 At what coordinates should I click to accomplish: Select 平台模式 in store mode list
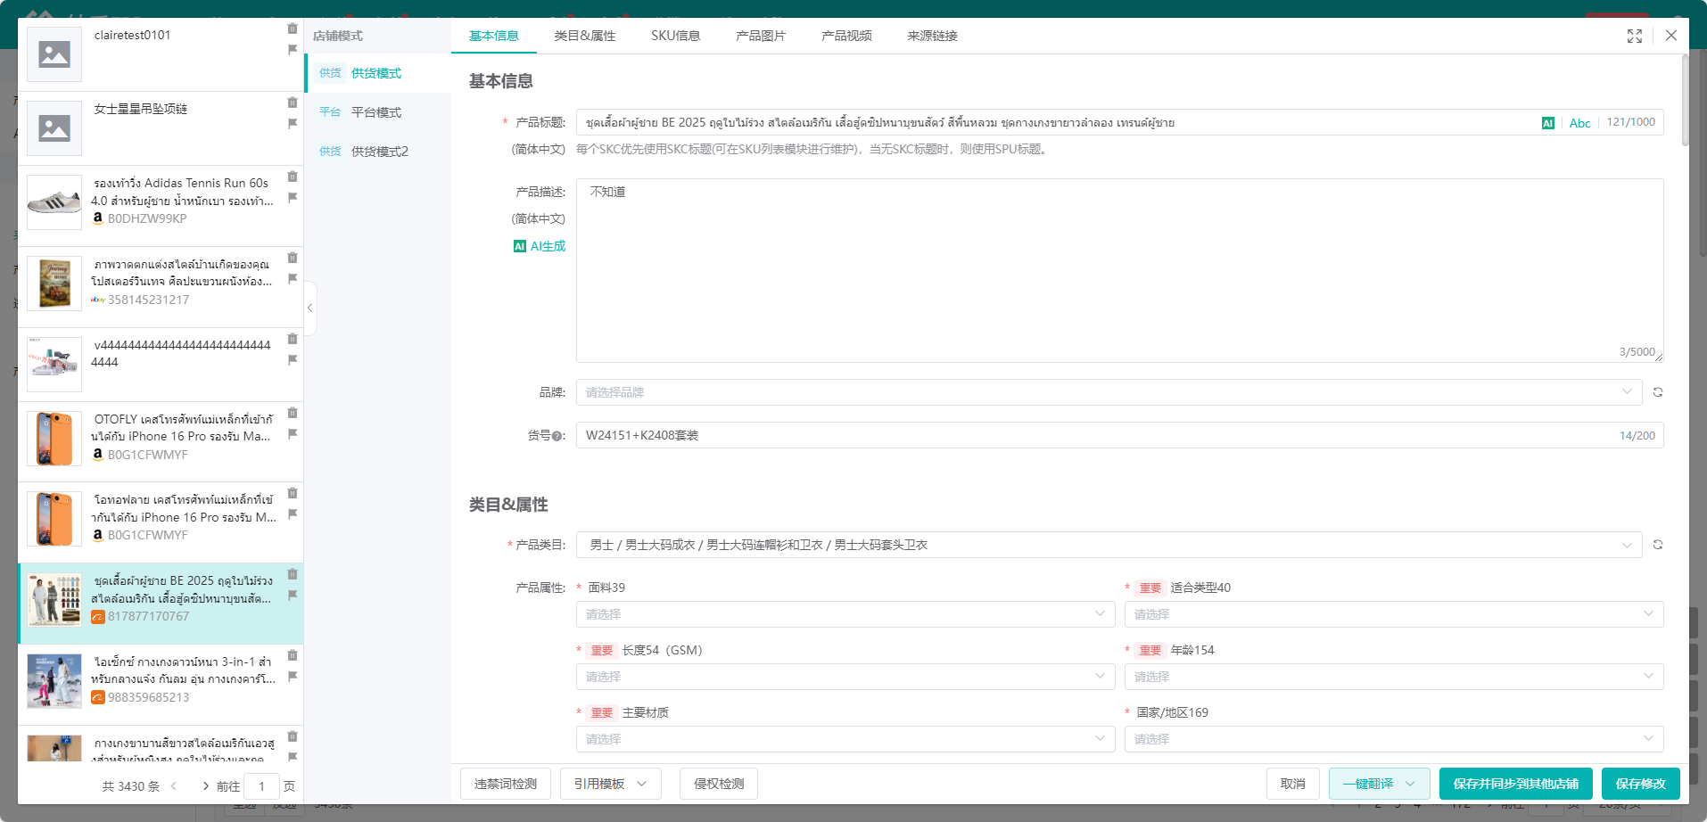(375, 112)
